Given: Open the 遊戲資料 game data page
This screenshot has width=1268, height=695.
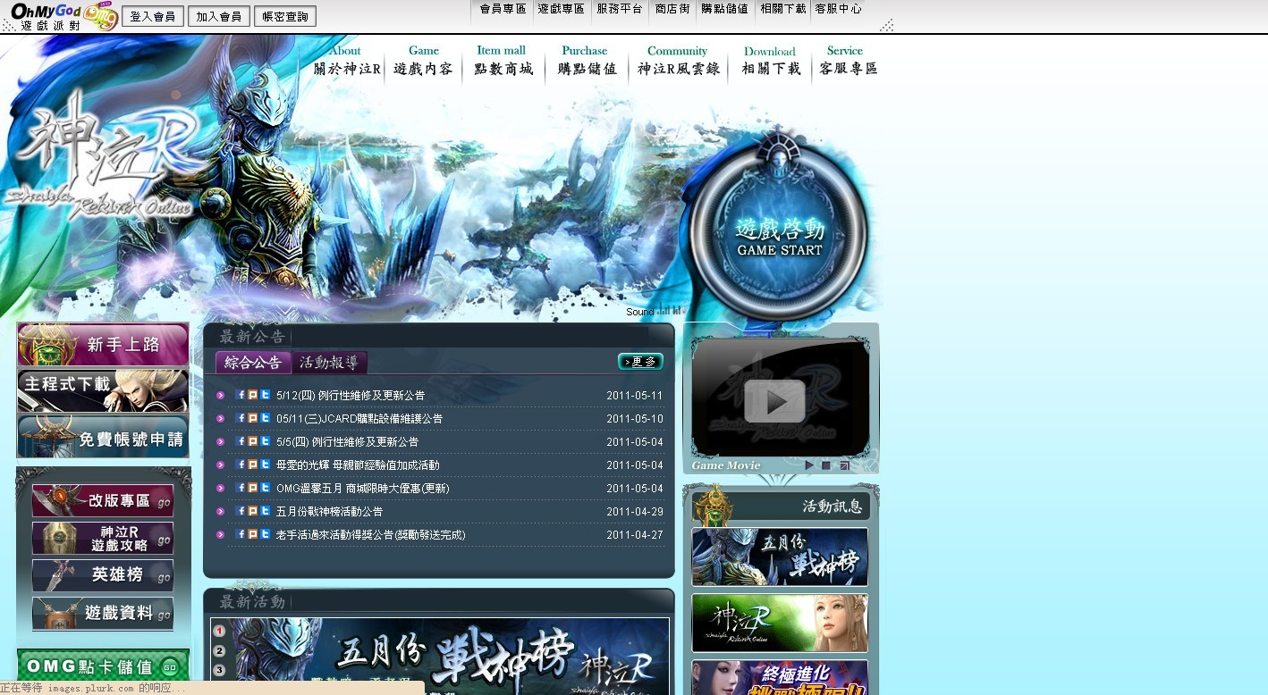Looking at the screenshot, I should [103, 614].
